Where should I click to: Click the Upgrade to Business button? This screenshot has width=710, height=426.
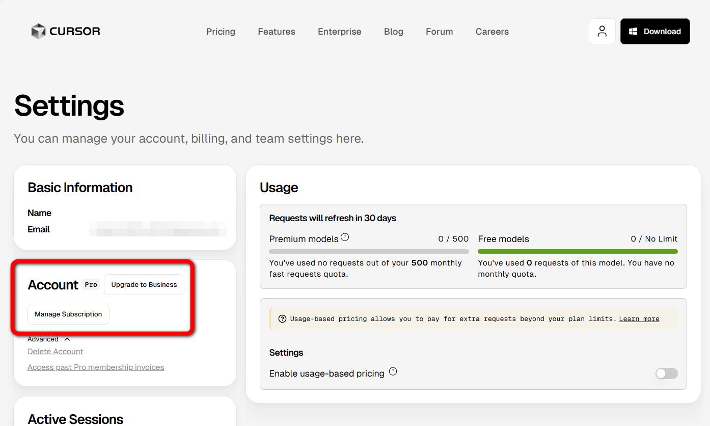144,285
